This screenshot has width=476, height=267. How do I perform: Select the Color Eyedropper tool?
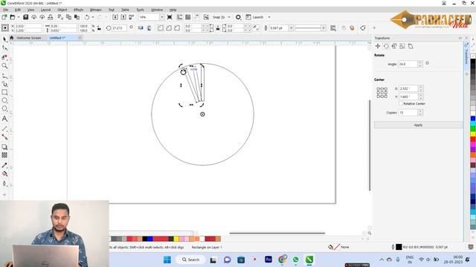pos(4,165)
